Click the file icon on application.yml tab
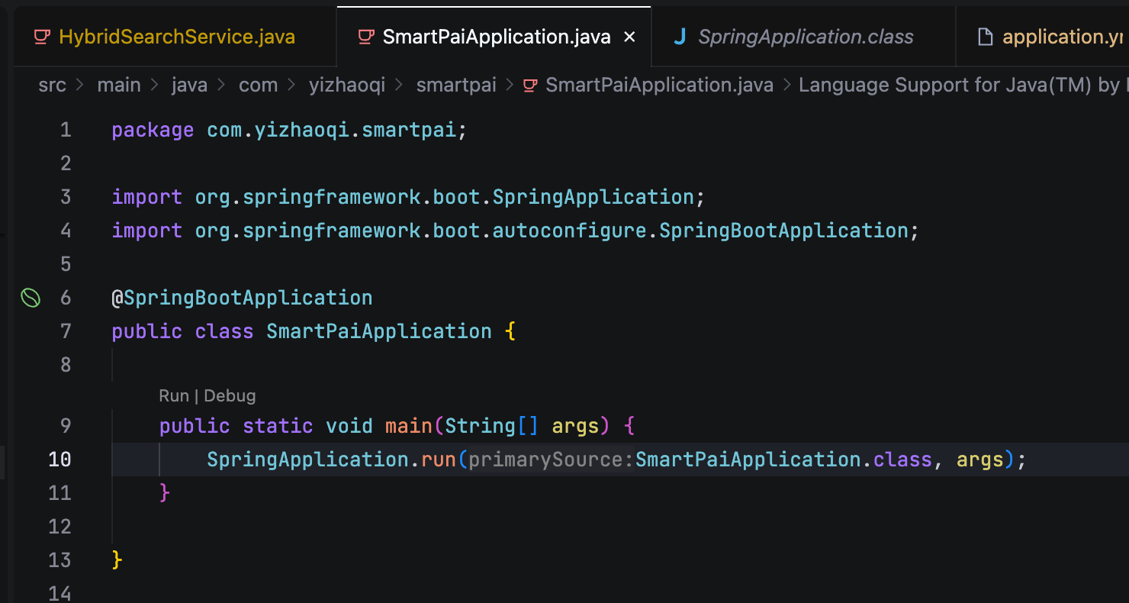 tap(986, 37)
